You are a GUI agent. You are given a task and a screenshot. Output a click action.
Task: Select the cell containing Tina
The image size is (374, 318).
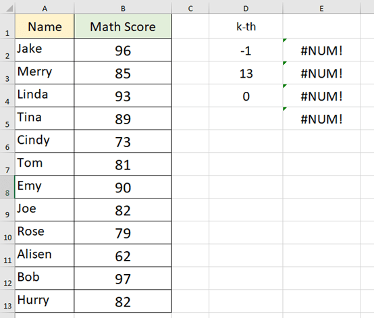[45, 118]
